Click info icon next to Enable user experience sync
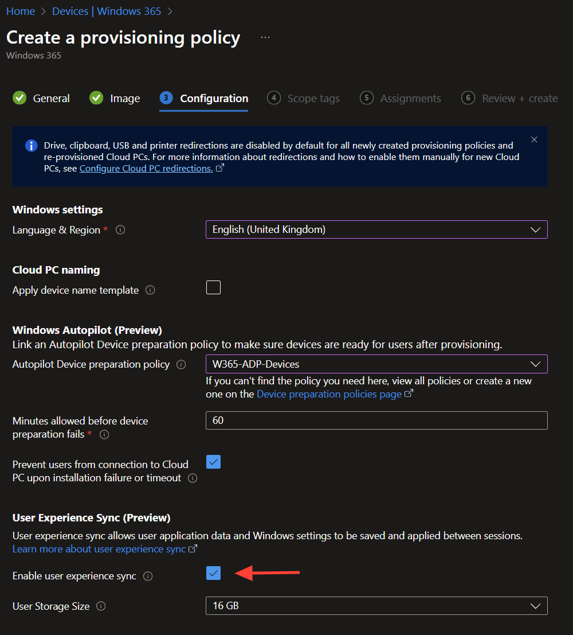Image resolution: width=573 pixels, height=635 pixels. click(x=148, y=576)
